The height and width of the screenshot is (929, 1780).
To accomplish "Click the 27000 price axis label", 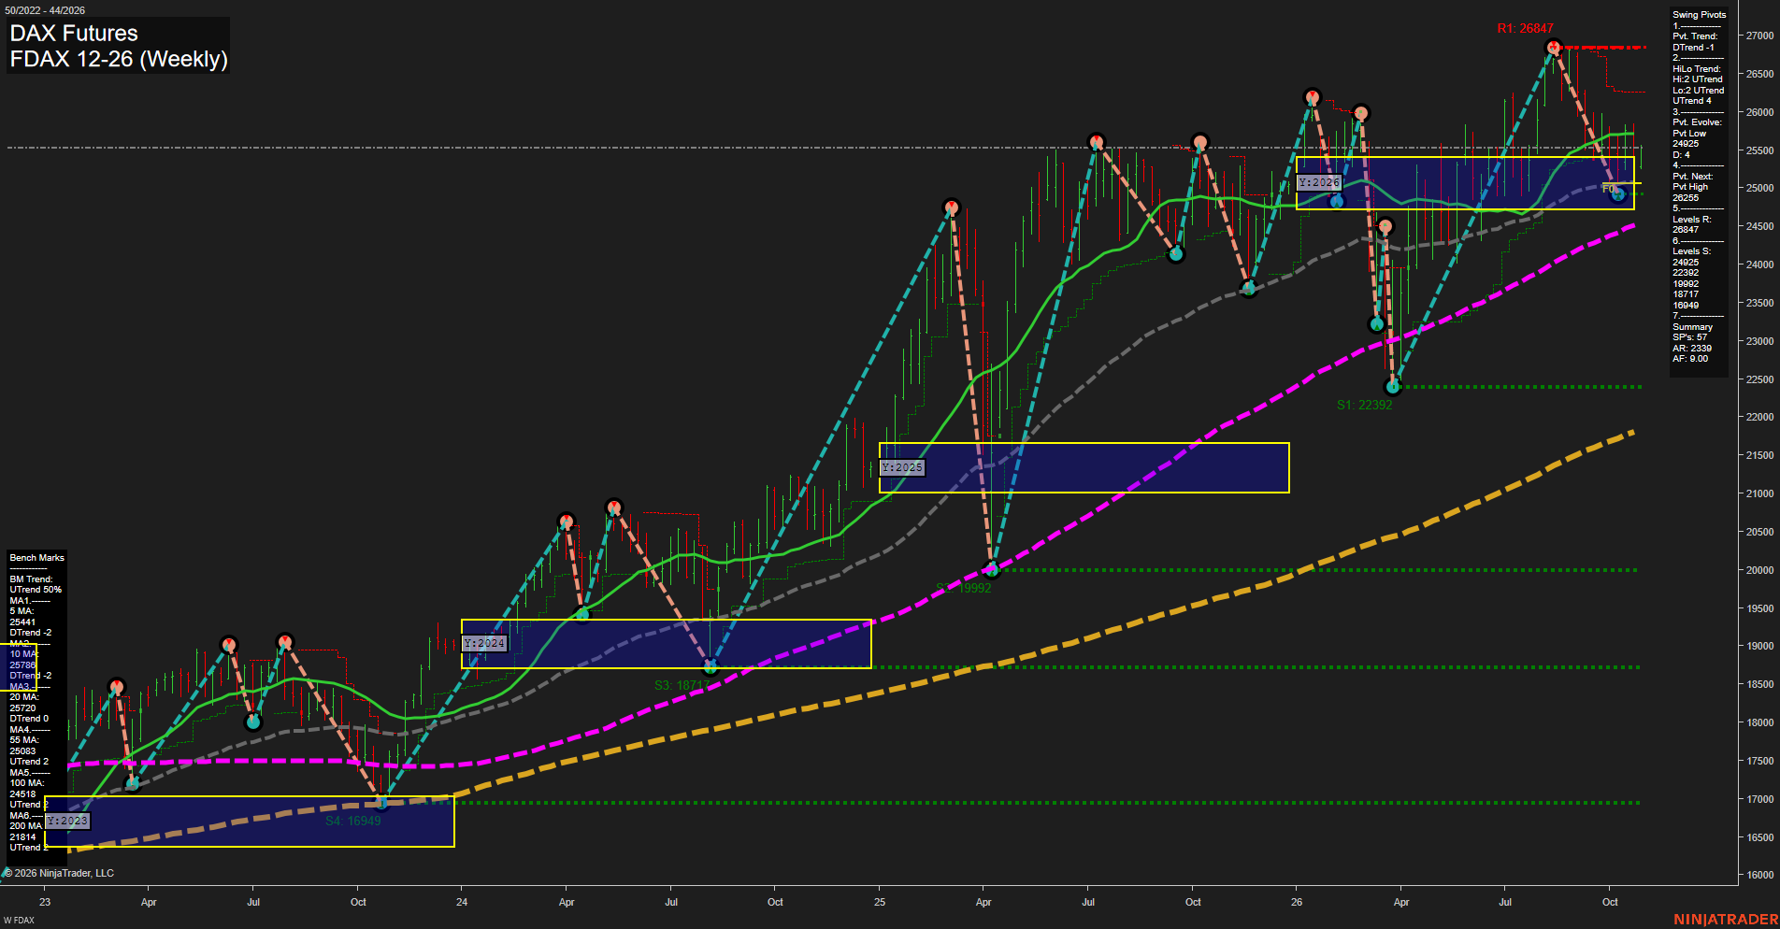I will tap(1759, 36).
